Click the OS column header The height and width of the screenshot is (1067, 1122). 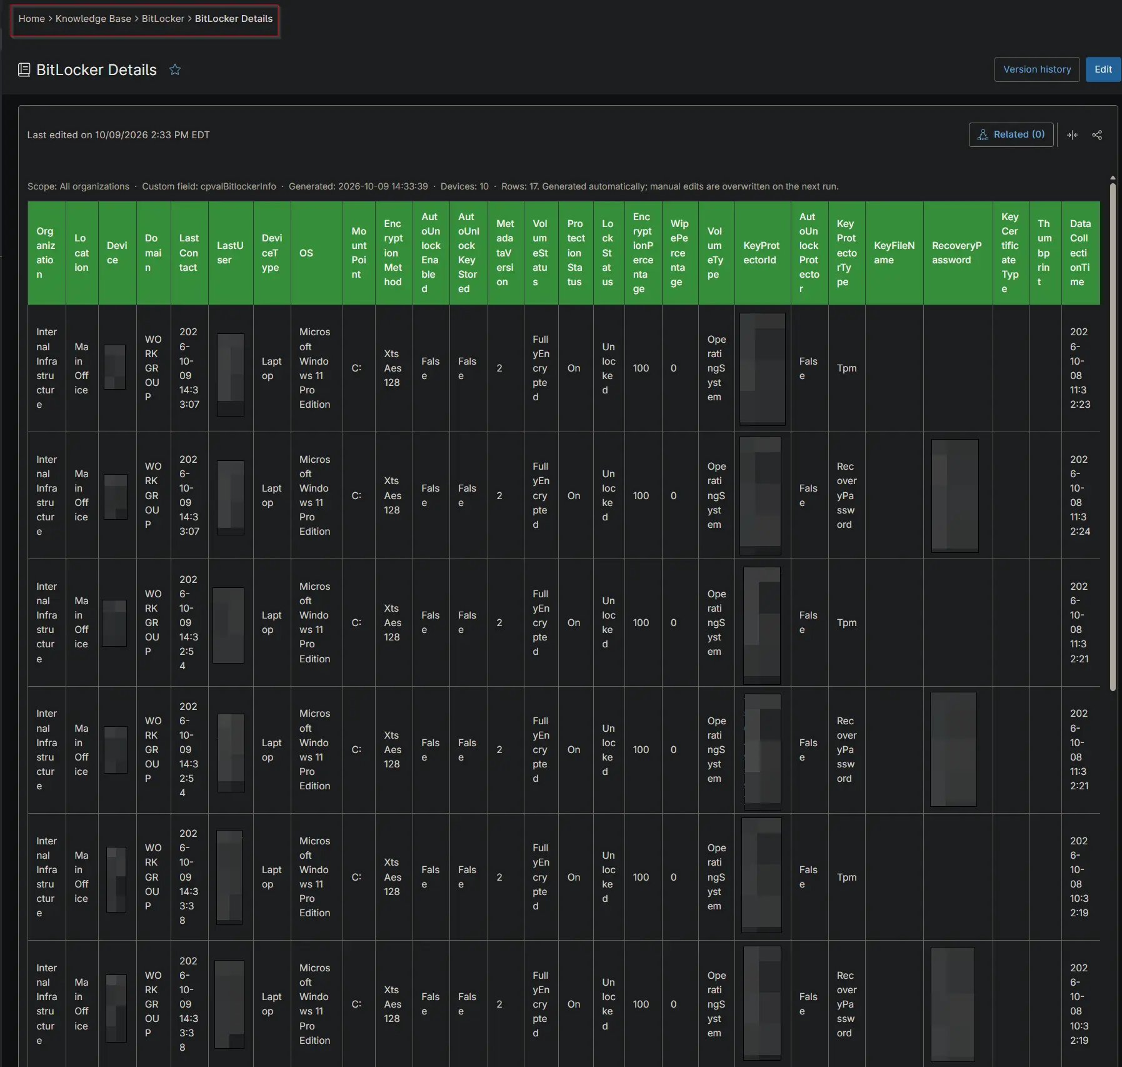[x=316, y=253]
